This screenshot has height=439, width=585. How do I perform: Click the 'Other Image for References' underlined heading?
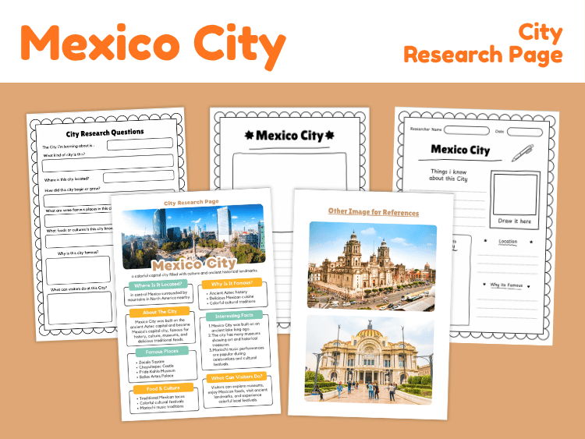(x=374, y=212)
